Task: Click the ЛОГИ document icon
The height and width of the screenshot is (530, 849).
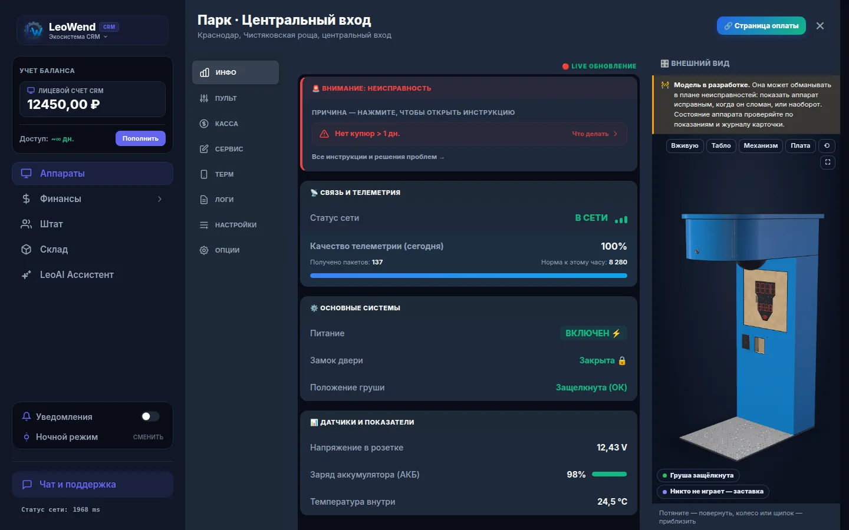Action: pyautogui.click(x=204, y=200)
